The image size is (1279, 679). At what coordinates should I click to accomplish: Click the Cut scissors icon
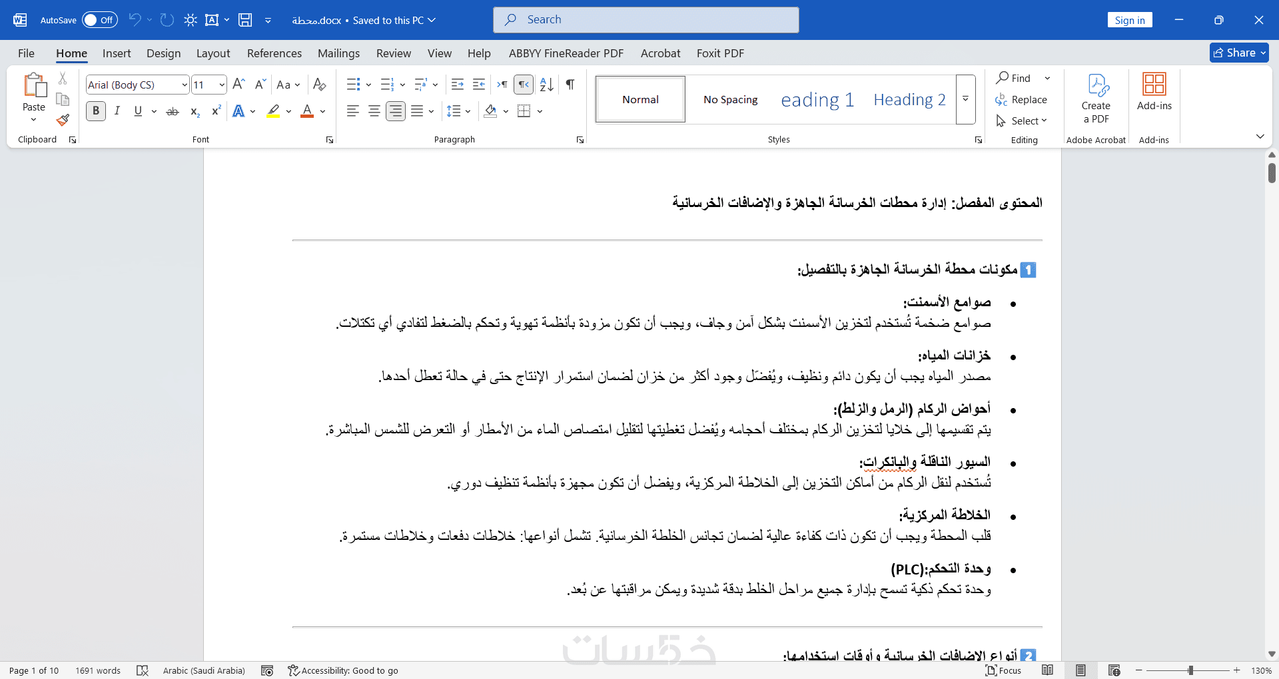(x=63, y=78)
